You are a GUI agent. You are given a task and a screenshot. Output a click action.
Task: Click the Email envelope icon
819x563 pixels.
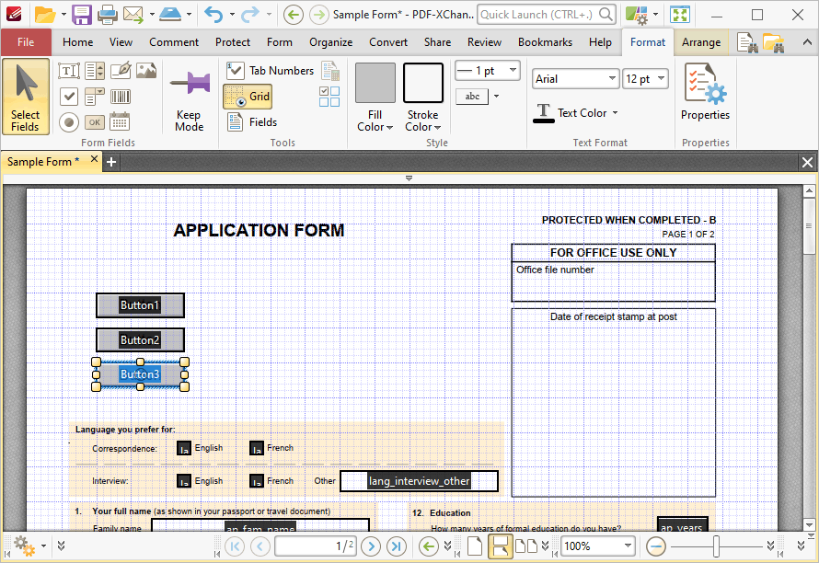tap(133, 15)
